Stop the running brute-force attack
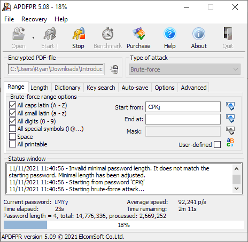The image size is (248, 242). coord(79,38)
